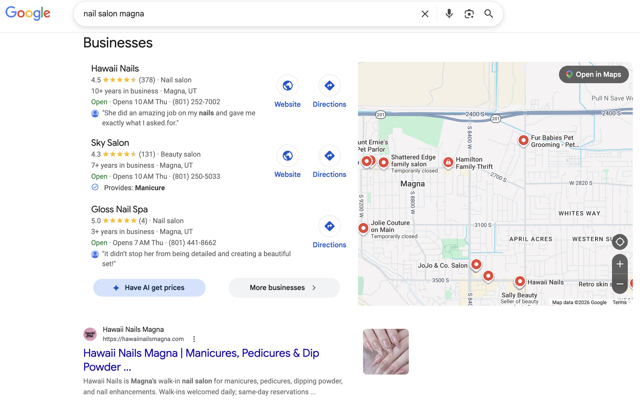Get directions icon for Gloss Nail Spa

(329, 226)
